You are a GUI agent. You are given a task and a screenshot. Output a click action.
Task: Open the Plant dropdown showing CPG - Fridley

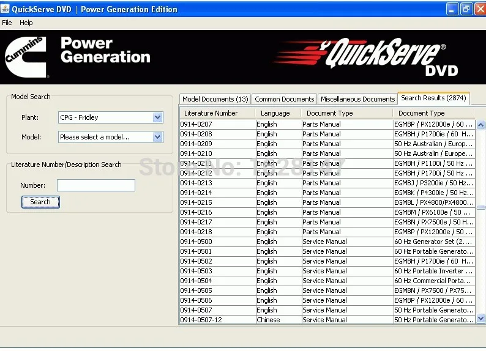click(111, 117)
